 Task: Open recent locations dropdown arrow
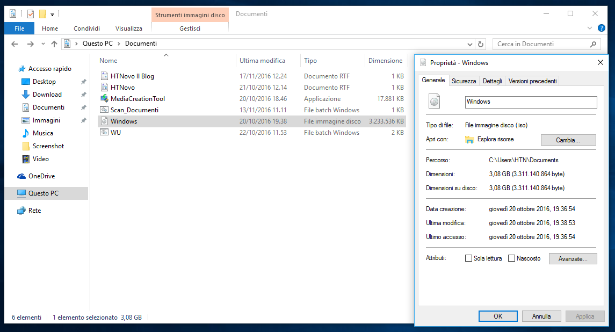[43, 44]
